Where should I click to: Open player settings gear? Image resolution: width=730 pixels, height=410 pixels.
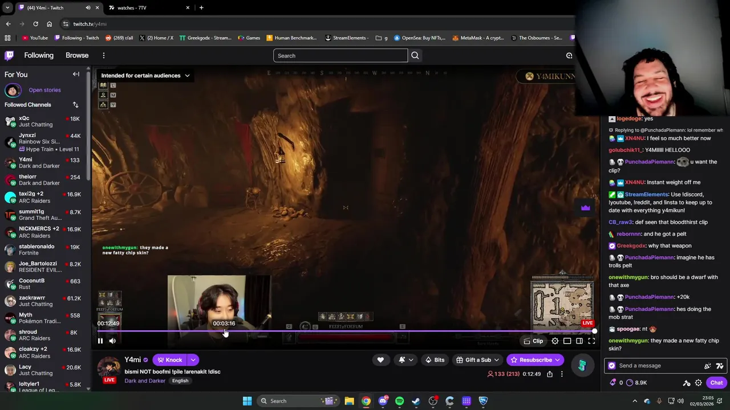555,341
